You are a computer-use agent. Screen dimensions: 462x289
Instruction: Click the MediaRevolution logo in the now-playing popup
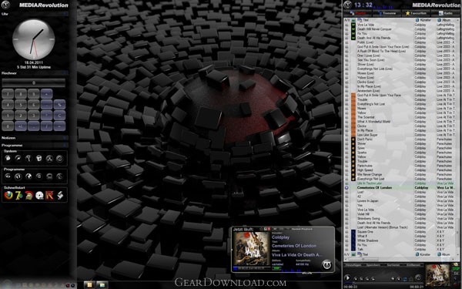(x=326, y=264)
